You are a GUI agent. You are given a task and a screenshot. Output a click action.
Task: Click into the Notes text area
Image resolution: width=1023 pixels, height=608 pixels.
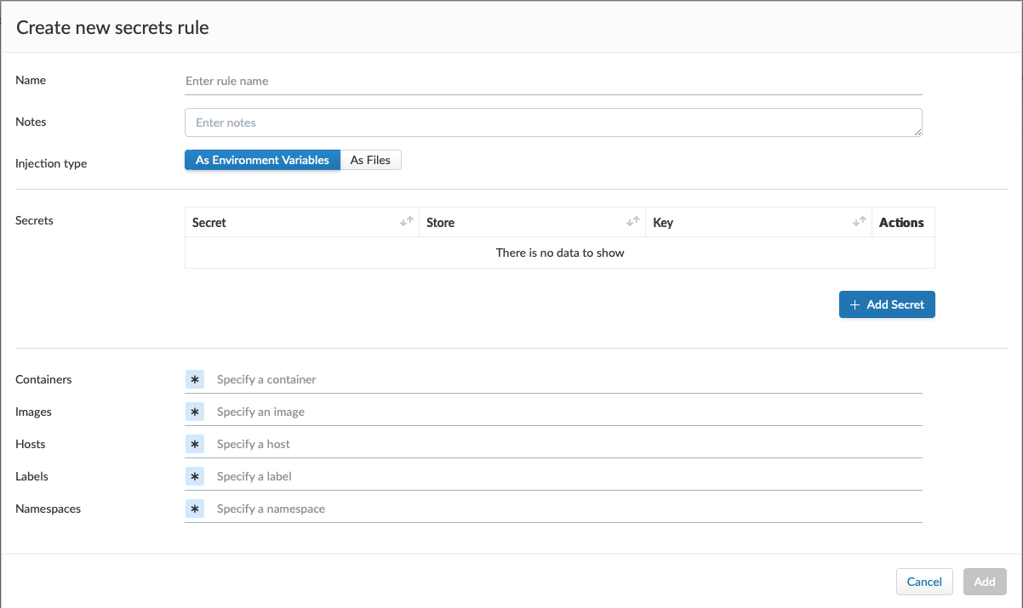click(553, 122)
